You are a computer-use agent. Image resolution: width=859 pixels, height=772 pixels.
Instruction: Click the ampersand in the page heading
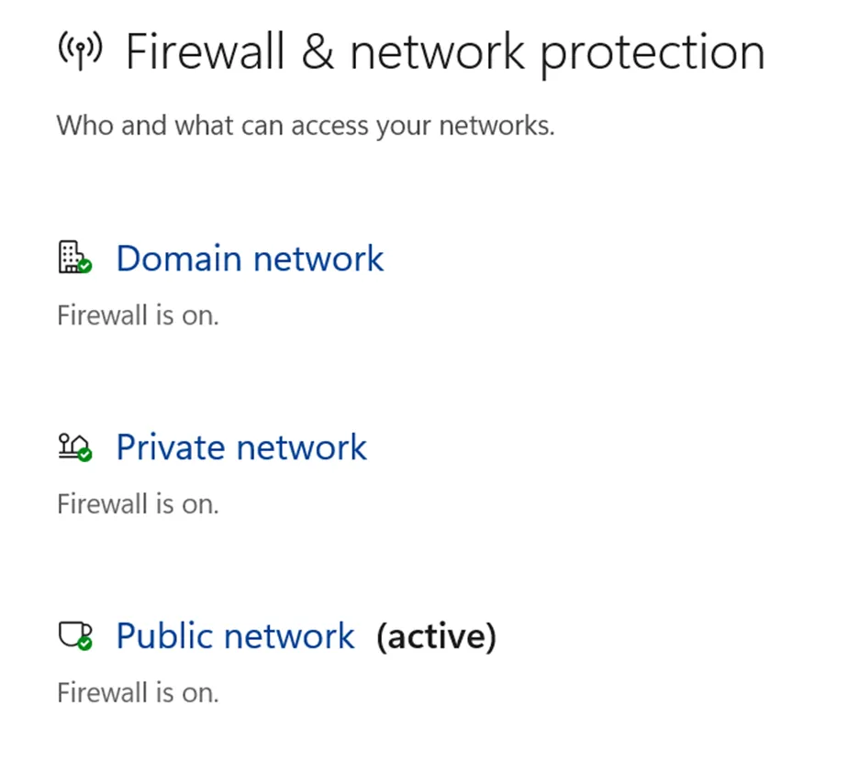point(317,51)
